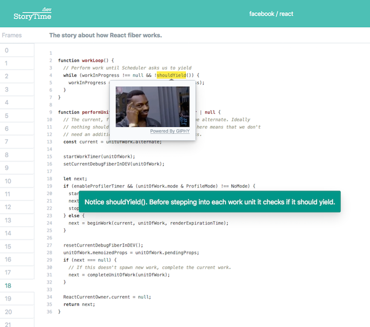370x327 pixels.
Task: Switch to frame 20
Action: pos(17,312)
